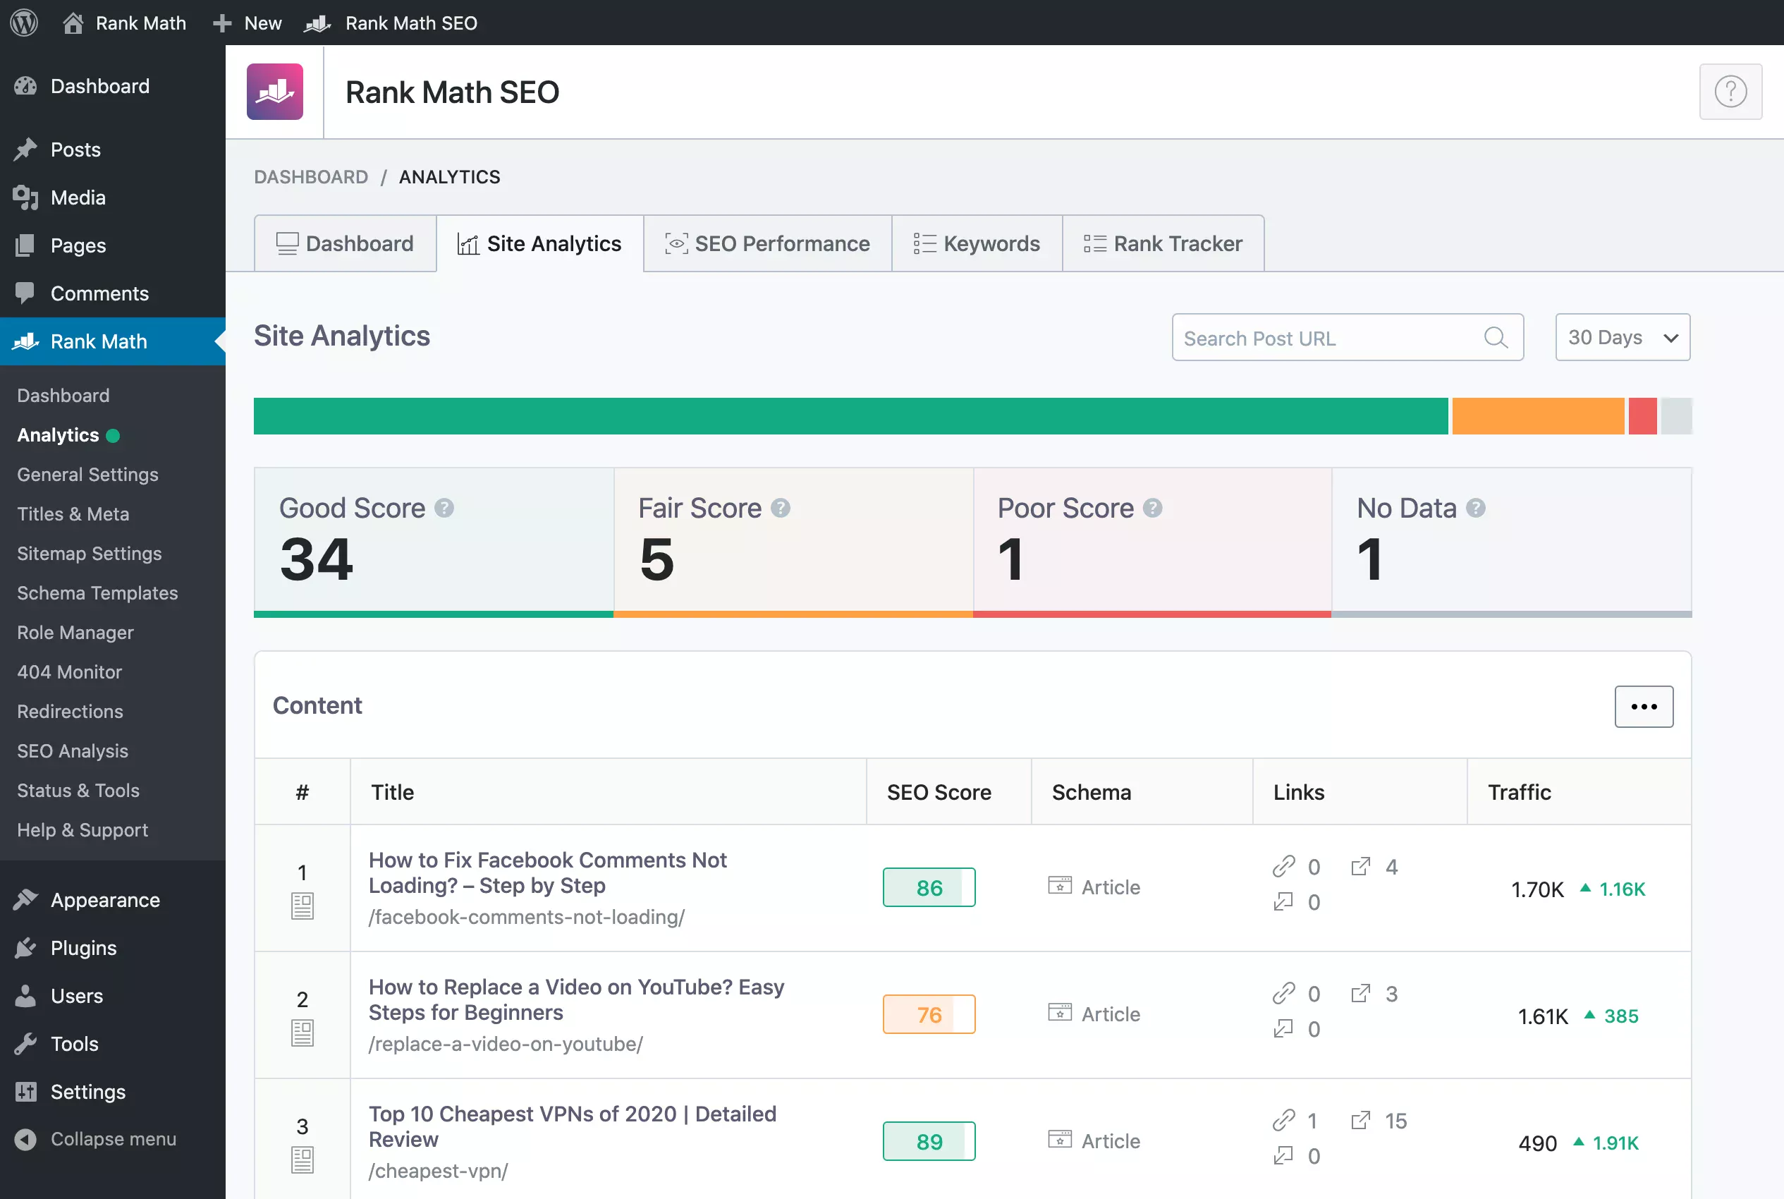This screenshot has width=1784, height=1199.
Task: Click the Good Score help tooltip icon
Action: click(x=444, y=508)
